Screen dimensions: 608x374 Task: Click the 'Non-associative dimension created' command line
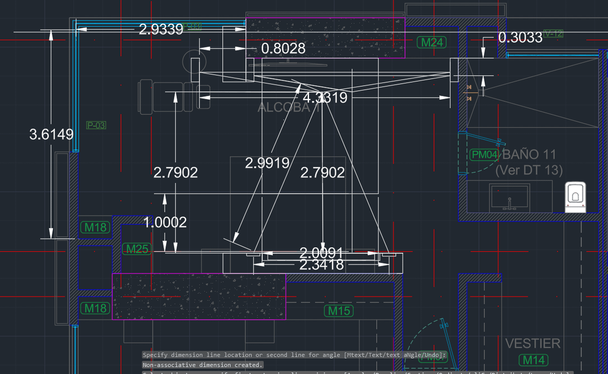[203, 365]
